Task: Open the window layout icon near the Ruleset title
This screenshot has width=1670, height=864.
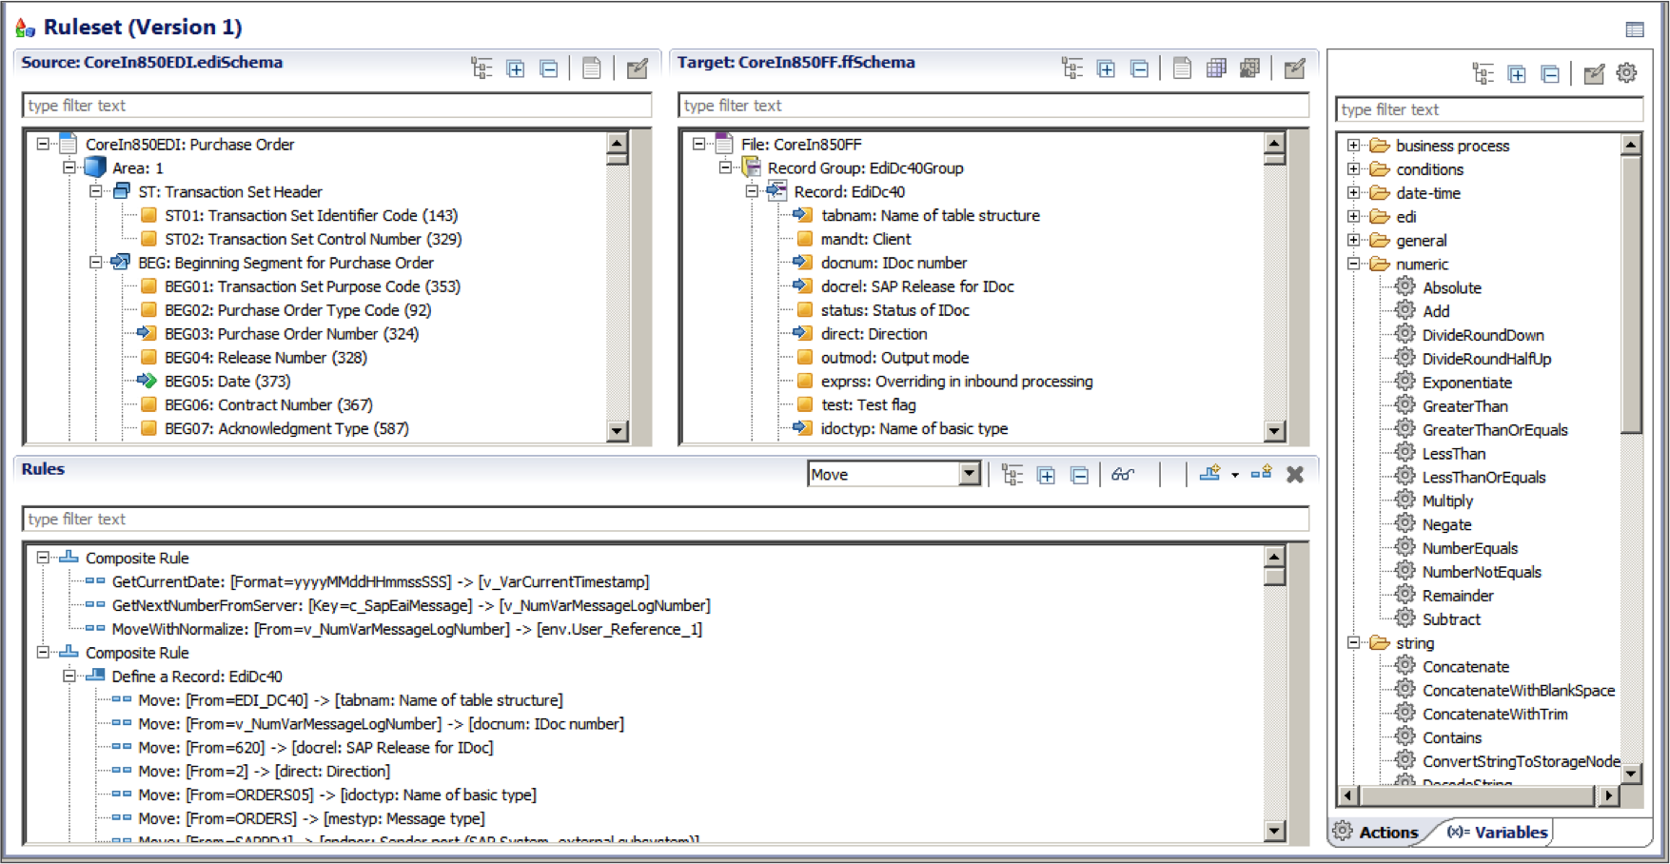Action: pos(1635,29)
